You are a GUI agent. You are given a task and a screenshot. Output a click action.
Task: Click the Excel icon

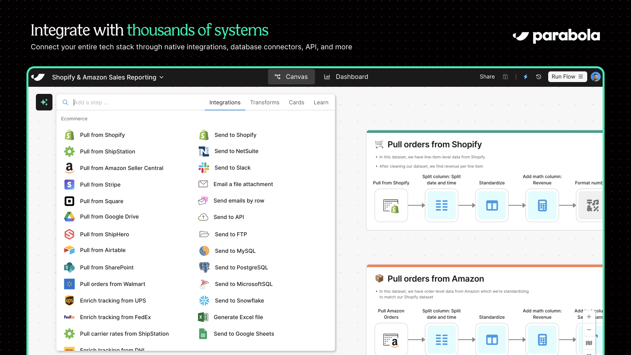(203, 317)
